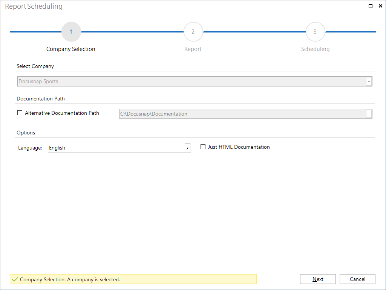Check Just HTML Documentation option

tap(203, 147)
